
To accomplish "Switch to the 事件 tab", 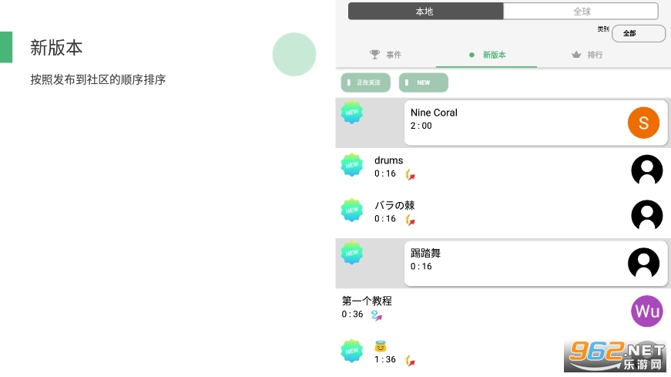I will click(385, 55).
